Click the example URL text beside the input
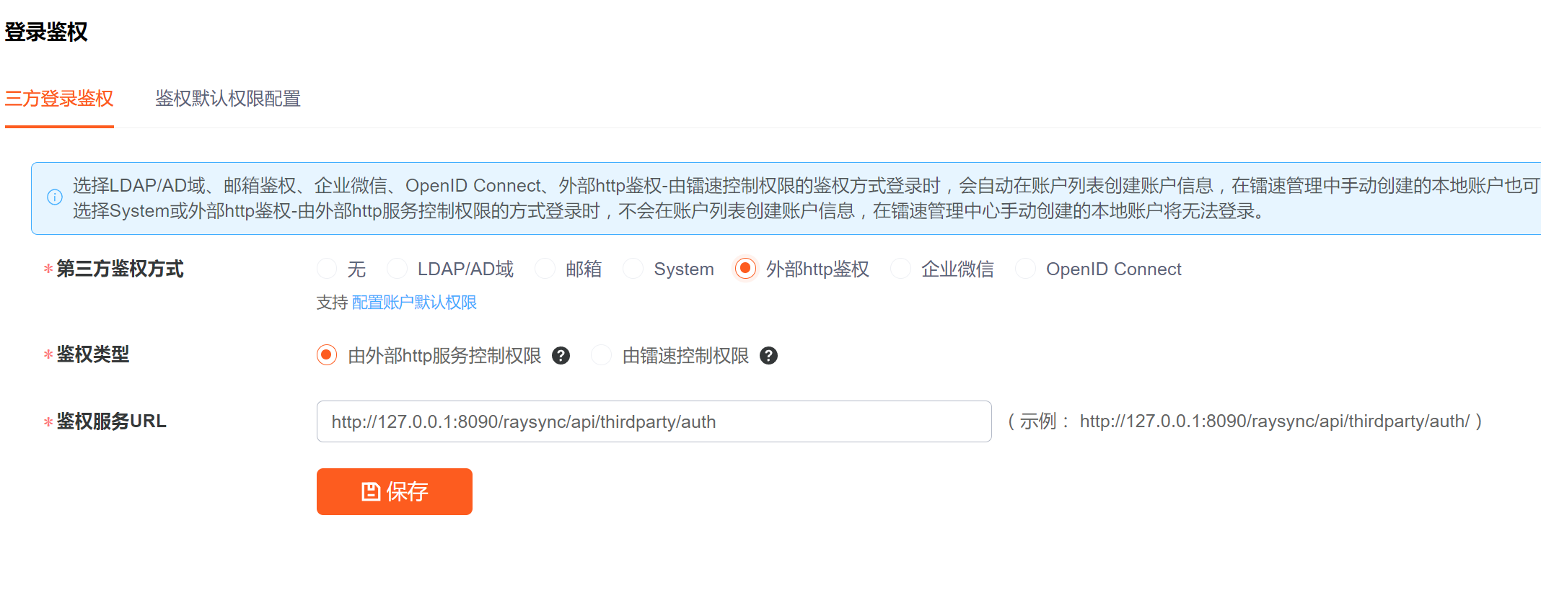The image size is (1541, 590). click(1273, 421)
